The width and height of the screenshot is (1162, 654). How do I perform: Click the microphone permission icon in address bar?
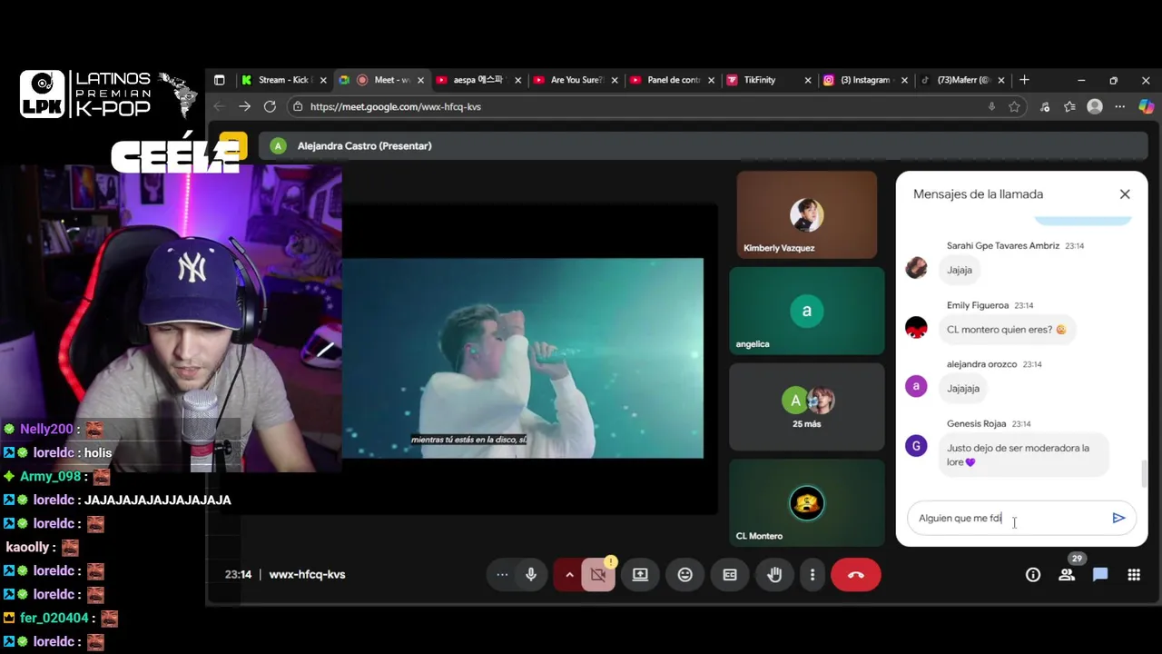coord(991,106)
